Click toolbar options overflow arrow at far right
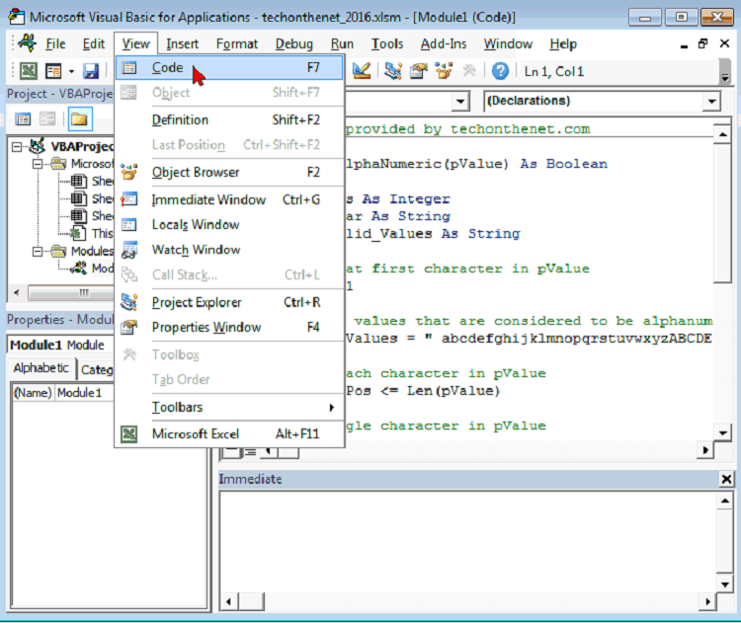This screenshot has height=623, width=741. (x=725, y=72)
